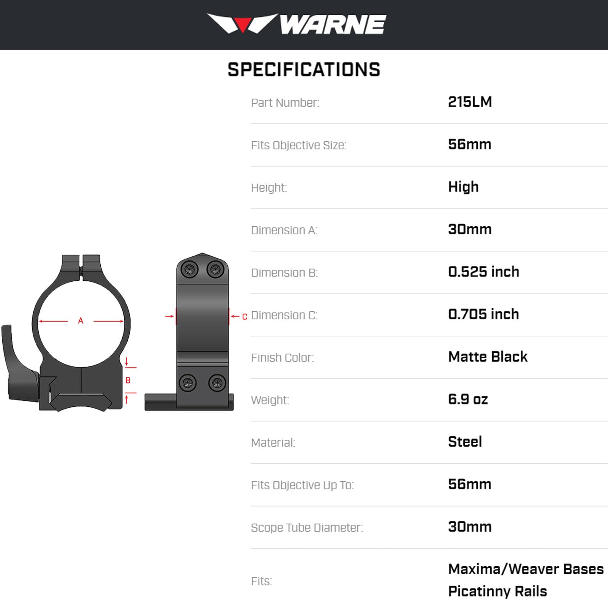Click the 'Height:' label
Viewport: 608px width, 608px height.
pos(269,188)
